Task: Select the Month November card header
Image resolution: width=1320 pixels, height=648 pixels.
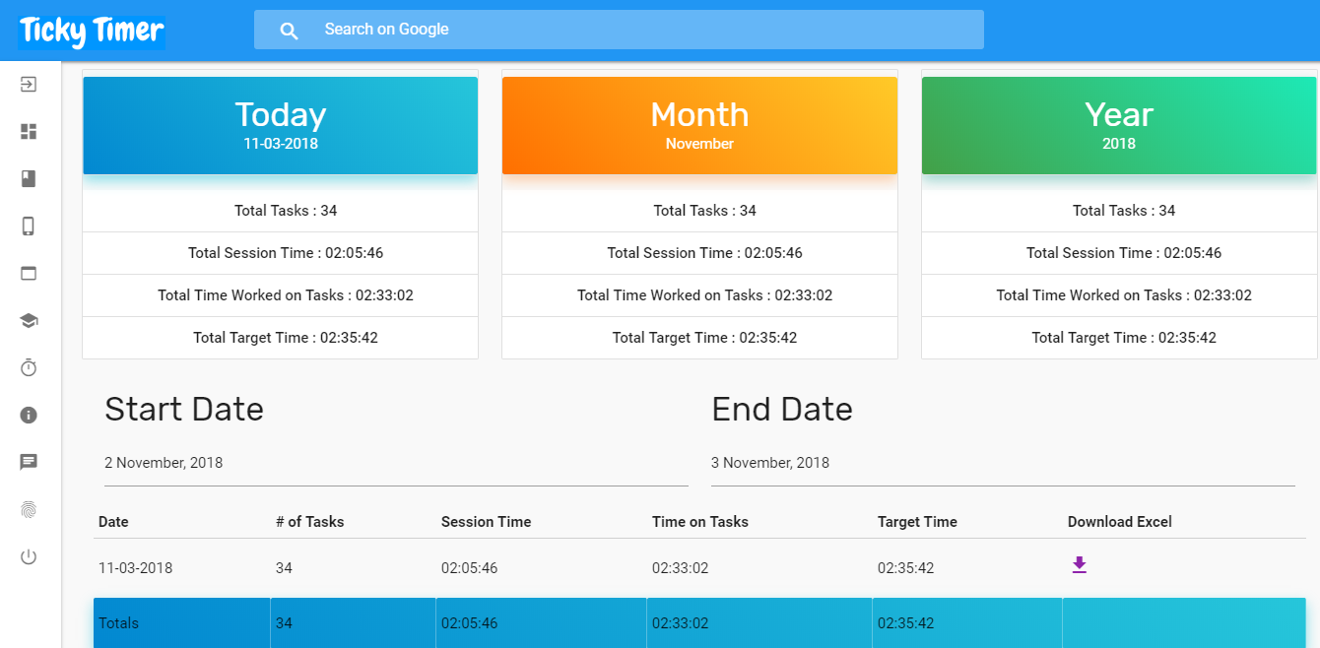Action: [x=699, y=126]
